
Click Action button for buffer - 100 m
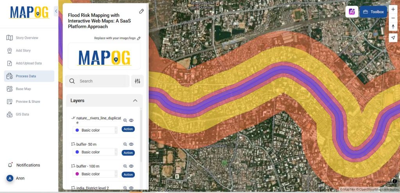tap(128, 175)
